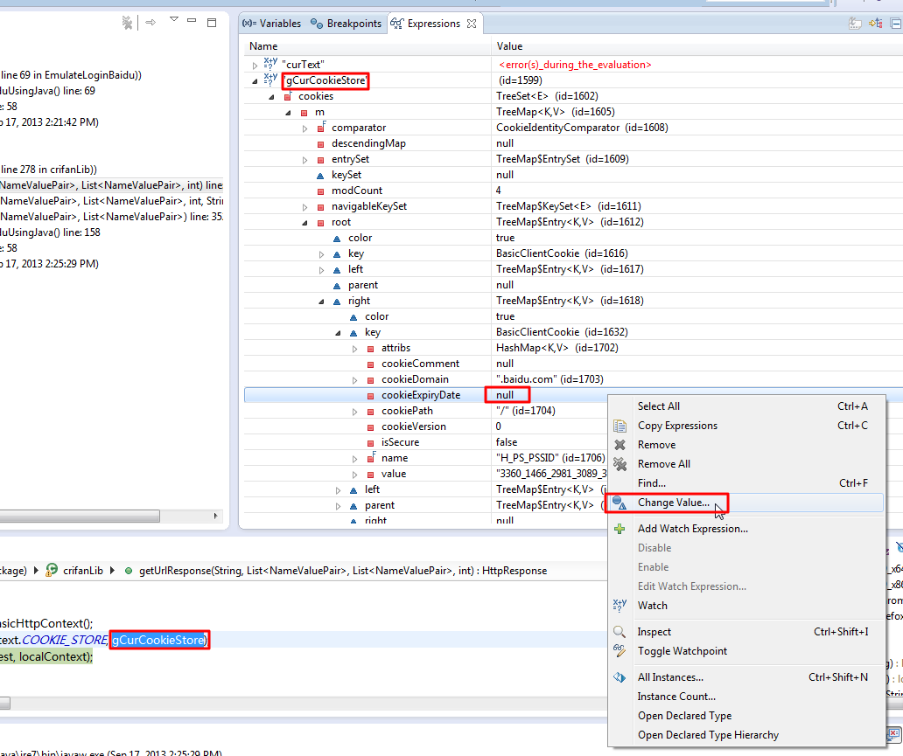The height and width of the screenshot is (756, 903).
Task: Click the green method icon before getUrlResponse
Action: pyautogui.click(x=129, y=571)
